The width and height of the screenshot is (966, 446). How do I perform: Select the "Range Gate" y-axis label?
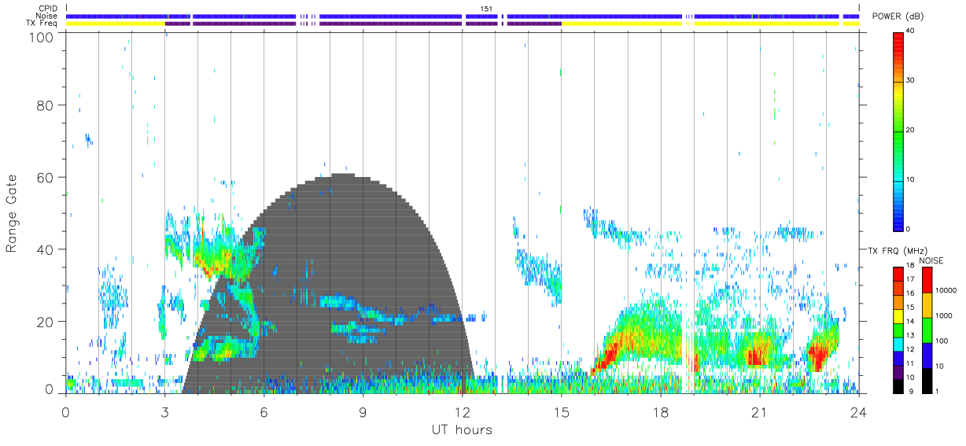[12, 214]
